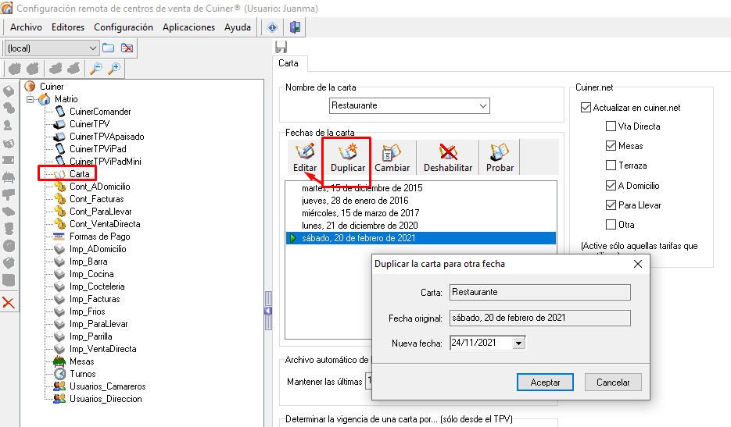Click the folder with red X icon
The width and height of the screenshot is (731, 427).
pos(127,48)
